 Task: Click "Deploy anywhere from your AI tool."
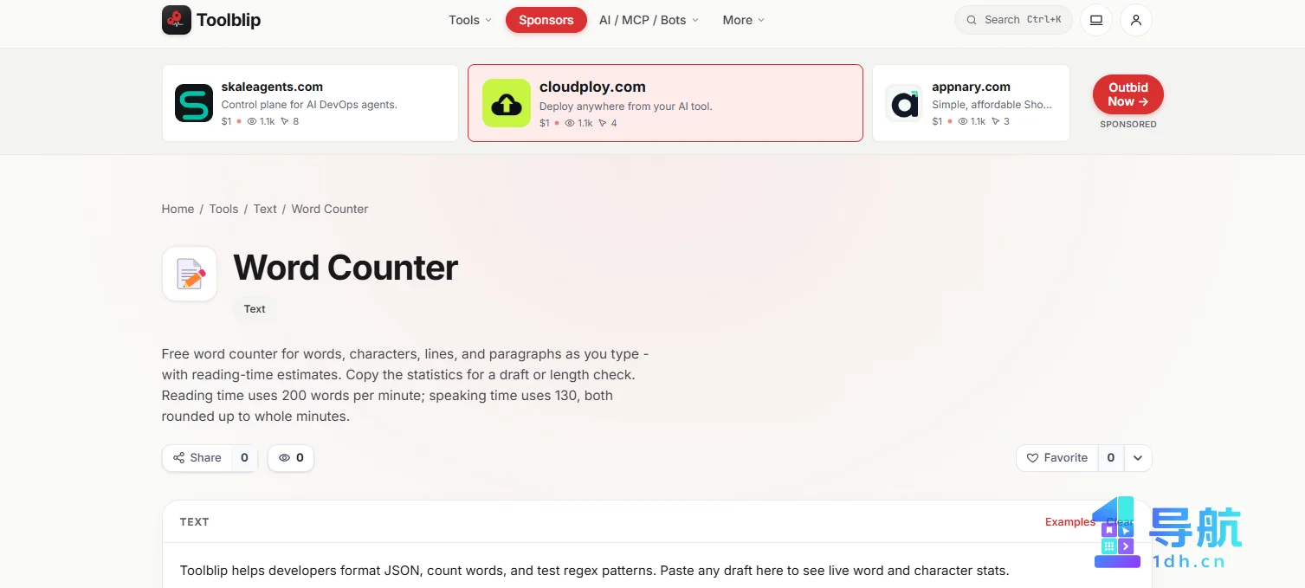[x=625, y=107]
